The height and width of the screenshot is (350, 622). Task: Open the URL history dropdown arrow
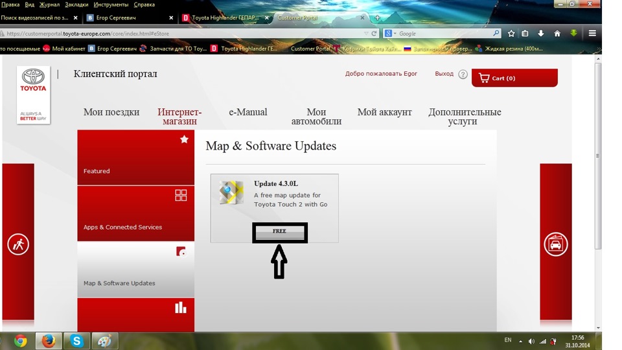[x=366, y=34]
